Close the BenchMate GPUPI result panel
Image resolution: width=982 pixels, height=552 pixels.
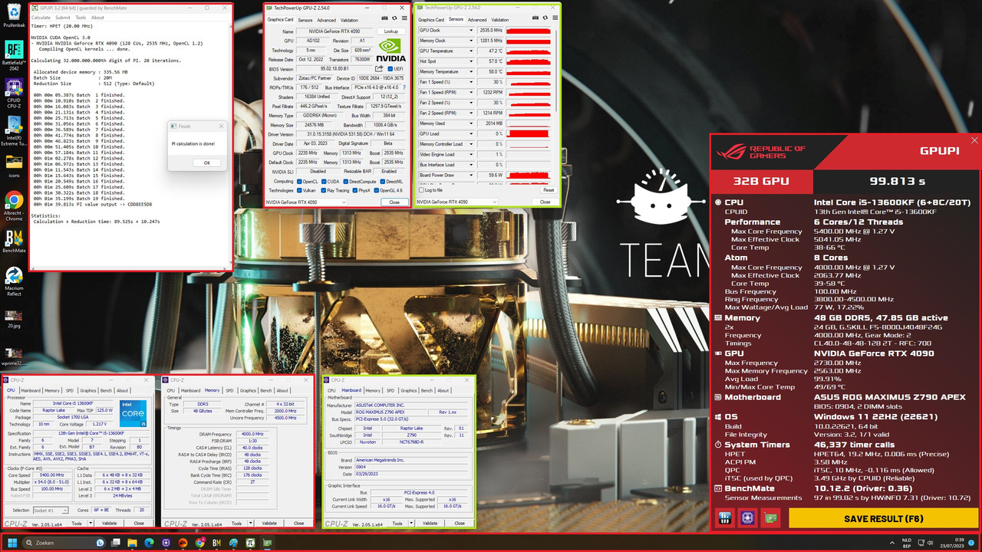coord(974,141)
